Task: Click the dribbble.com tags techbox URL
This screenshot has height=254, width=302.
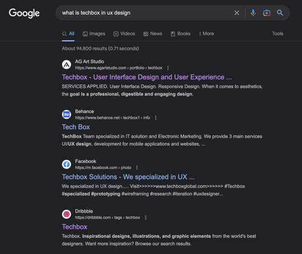Action: [x=107, y=218]
